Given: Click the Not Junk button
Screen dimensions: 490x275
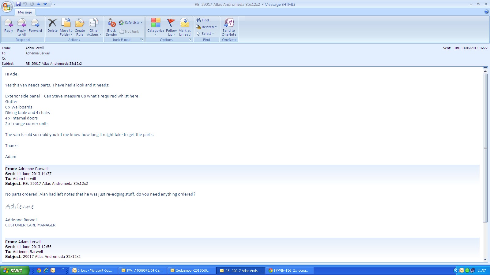Looking at the screenshot, I should [x=129, y=31].
